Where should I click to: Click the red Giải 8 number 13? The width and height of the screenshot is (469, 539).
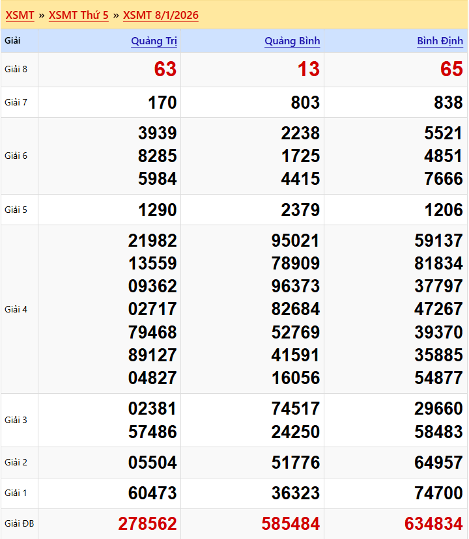click(x=309, y=70)
